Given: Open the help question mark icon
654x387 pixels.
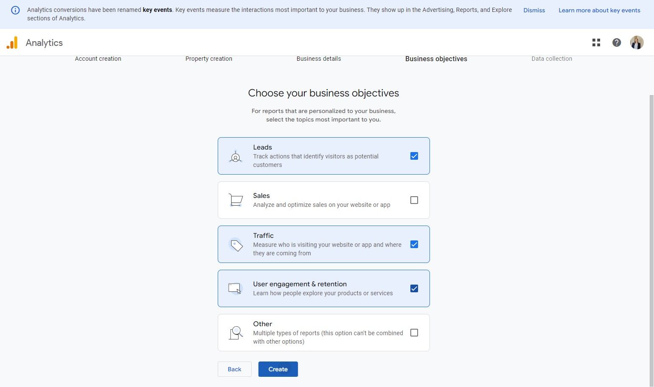Looking at the screenshot, I should (617, 42).
